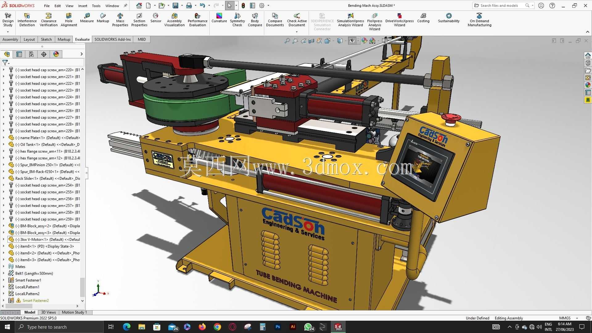592x333 pixels.
Task: Open Compare Documents
Action: [275, 20]
